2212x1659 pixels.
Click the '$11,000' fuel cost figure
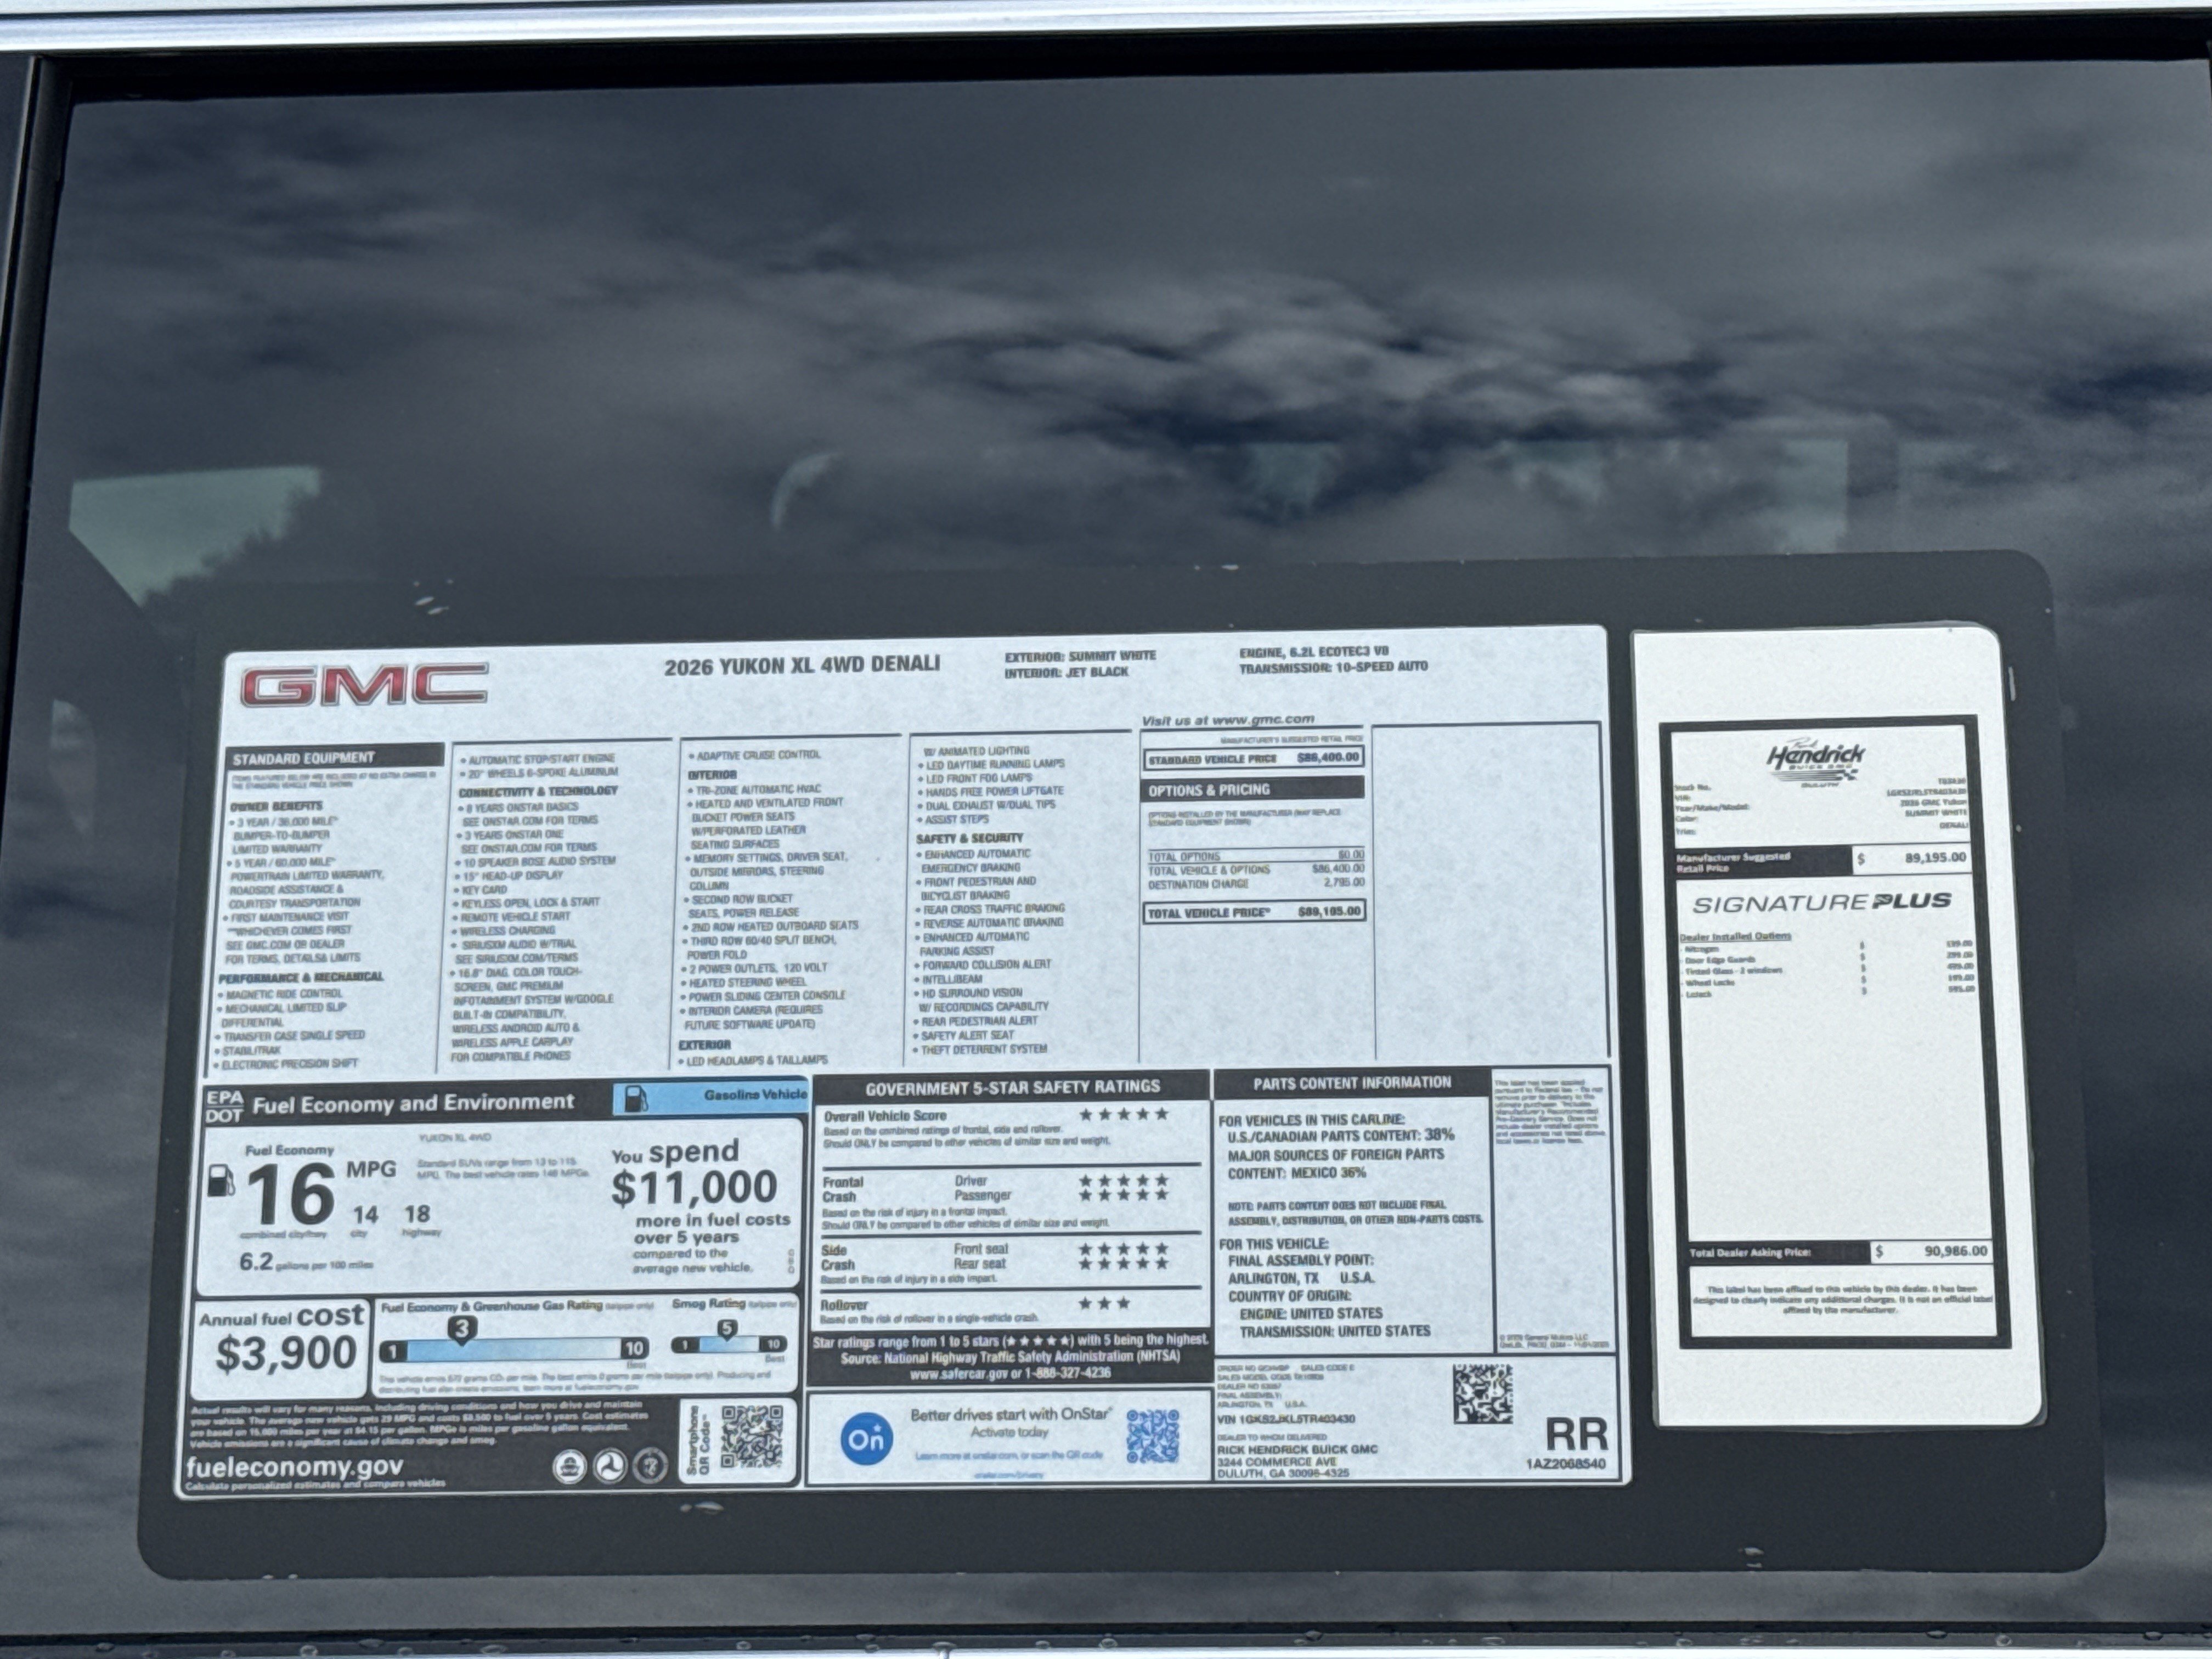point(694,1187)
